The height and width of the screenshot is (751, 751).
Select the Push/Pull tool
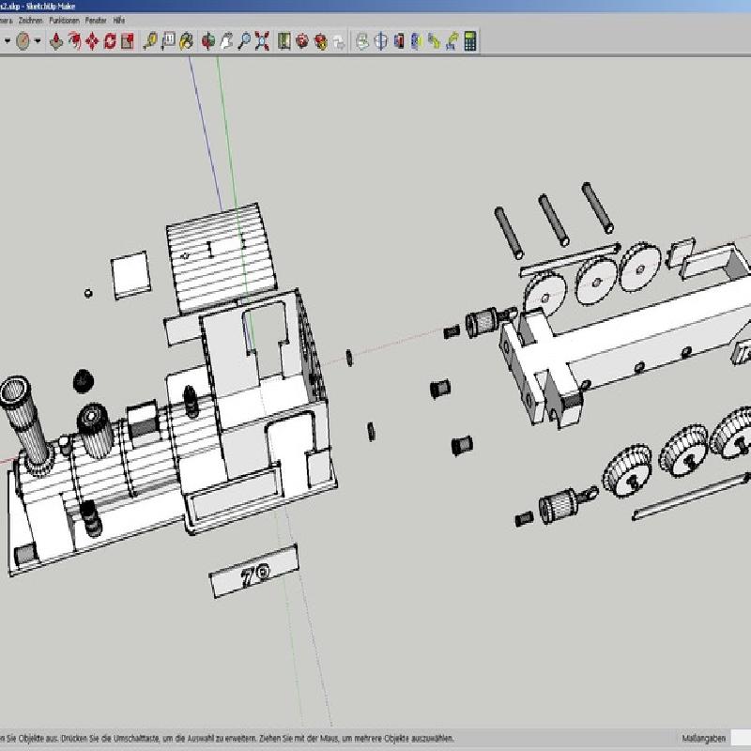56,40
